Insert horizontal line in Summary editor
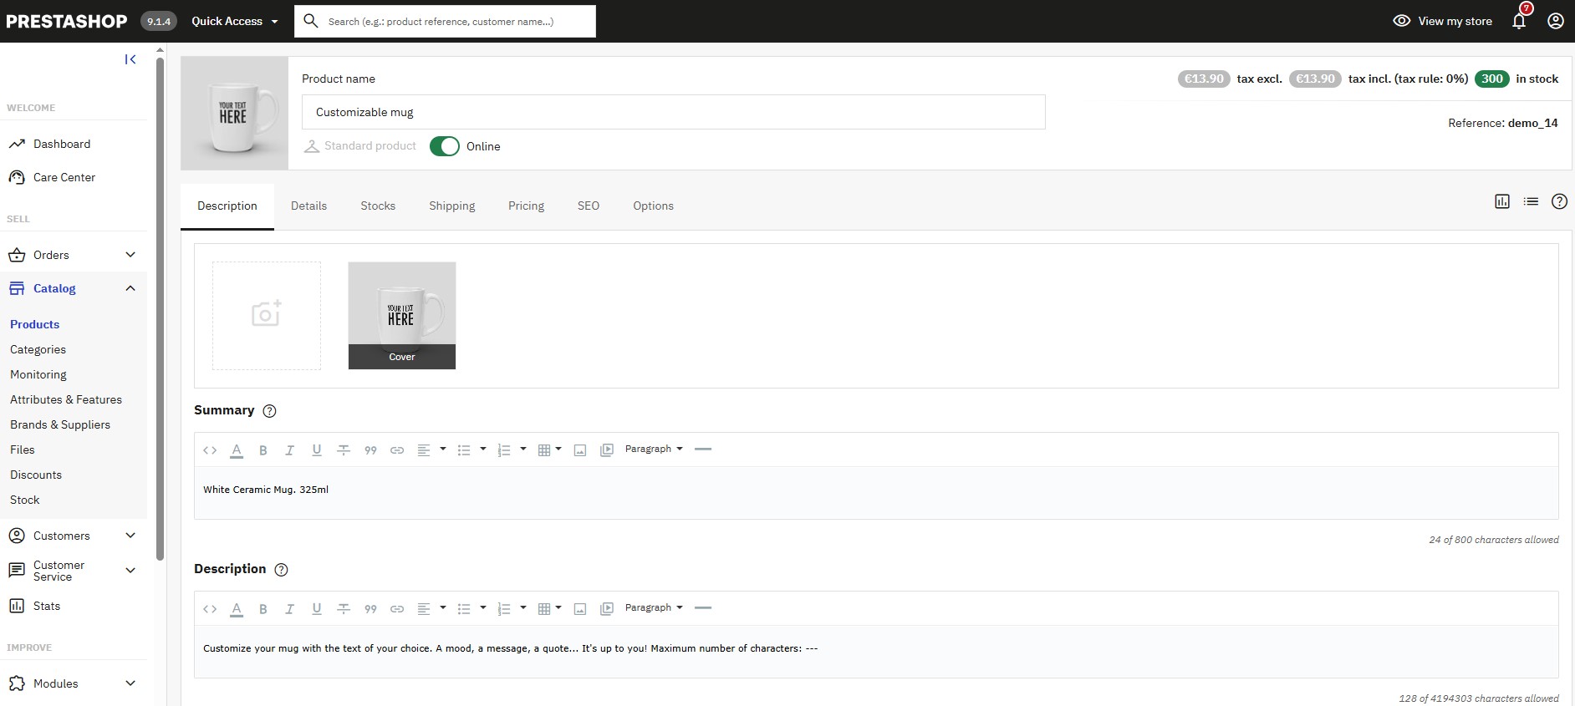 [703, 450]
